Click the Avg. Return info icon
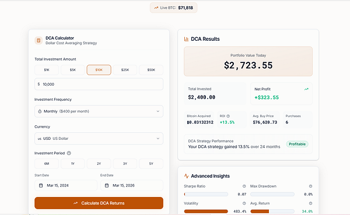This screenshot has height=215, width=350. pyautogui.click(x=310, y=203)
